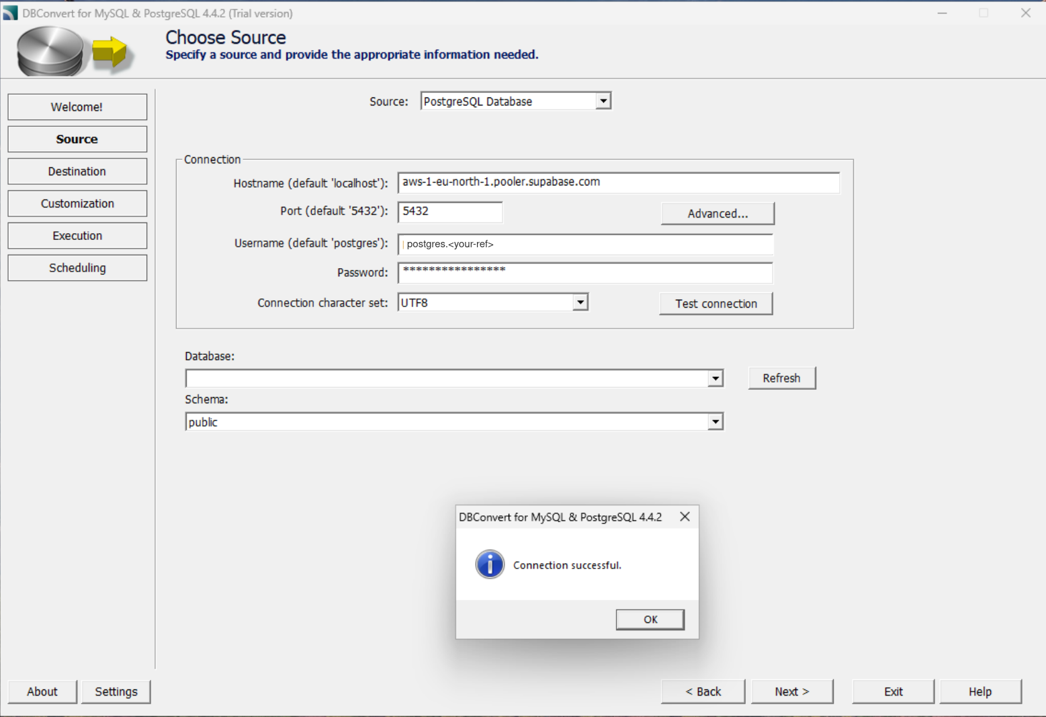Go to the Welcome! step
This screenshot has height=717, width=1046.
click(77, 107)
